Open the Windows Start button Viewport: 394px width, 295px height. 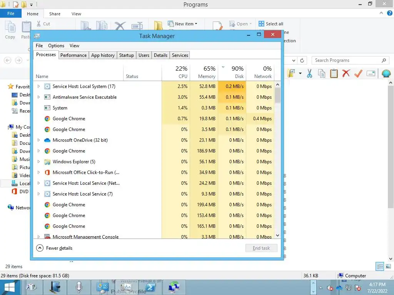(x=10, y=287)
